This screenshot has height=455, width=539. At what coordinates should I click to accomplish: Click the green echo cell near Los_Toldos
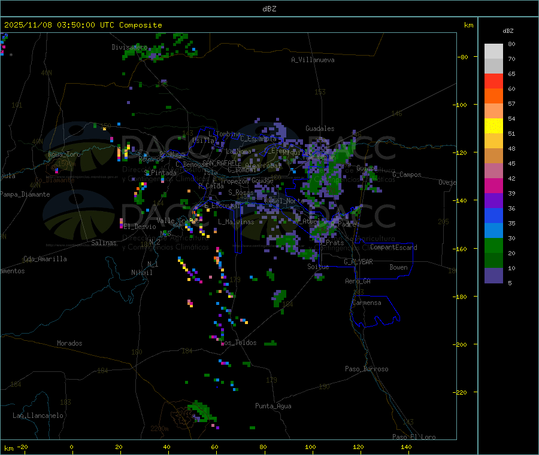click(x=270, y=343)
